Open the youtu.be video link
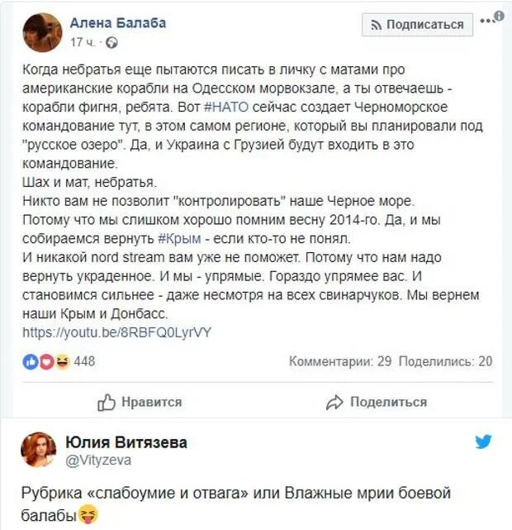Image resolution: width=512 pixels, height=530 pixels. tap(116, 332)
